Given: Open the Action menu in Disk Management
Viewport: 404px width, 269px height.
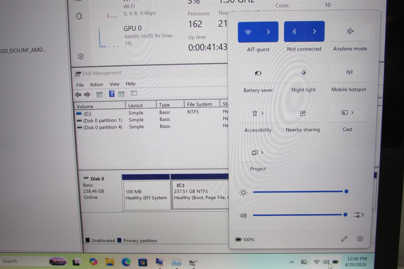Looking at the screenshot, I should point(96,84).
